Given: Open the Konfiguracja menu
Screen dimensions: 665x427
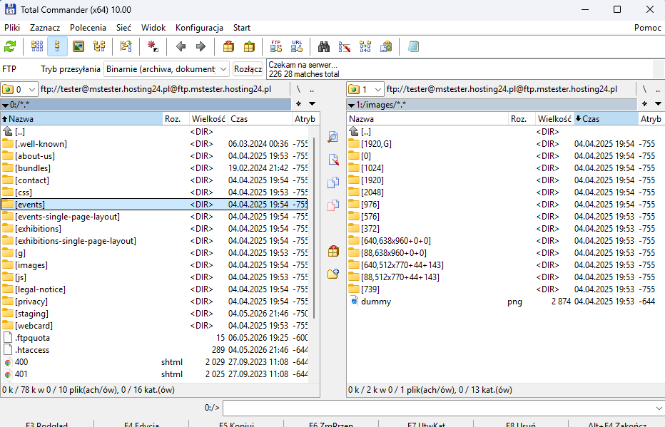Looking at the screenshot, I should coord(199,28).
